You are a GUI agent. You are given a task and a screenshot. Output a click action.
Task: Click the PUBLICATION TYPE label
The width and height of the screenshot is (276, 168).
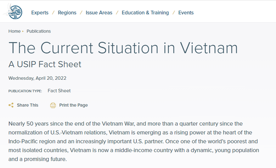click(25, 91)
